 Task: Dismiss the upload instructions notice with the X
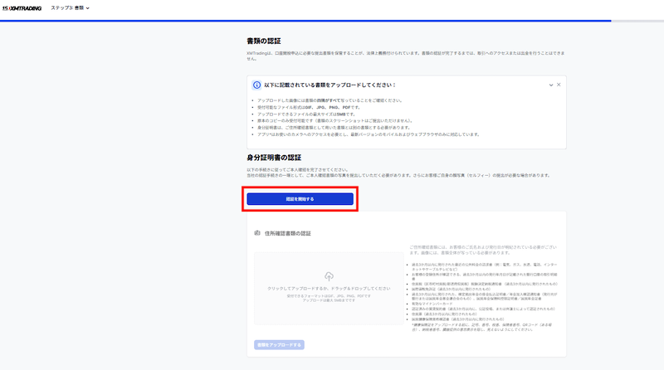click(559, 85)
